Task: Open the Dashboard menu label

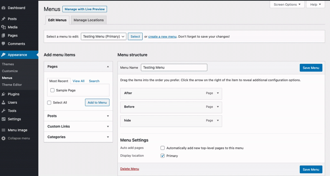Action: pyautogui.click(x=16, y=8)
